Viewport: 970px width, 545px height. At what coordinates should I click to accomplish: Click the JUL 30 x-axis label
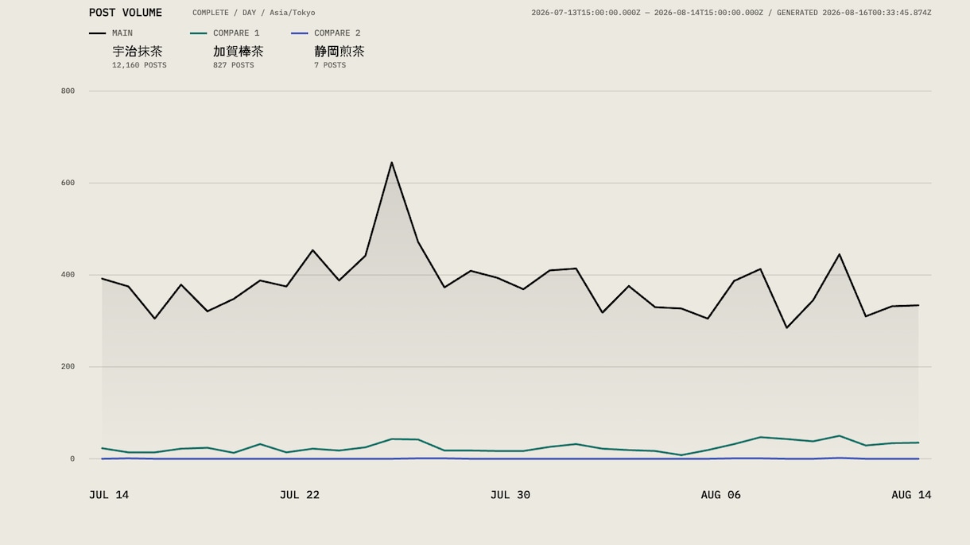point(510,495)
